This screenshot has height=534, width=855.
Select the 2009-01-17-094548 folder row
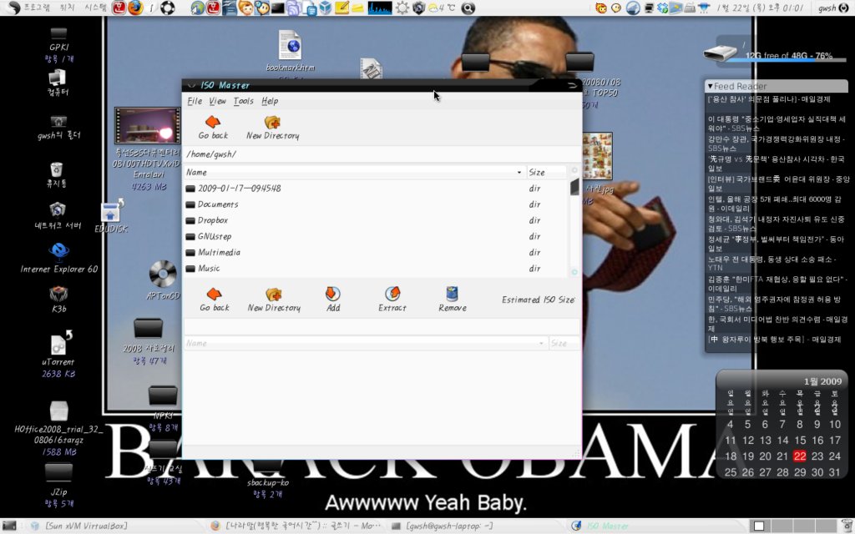[377, 189]
